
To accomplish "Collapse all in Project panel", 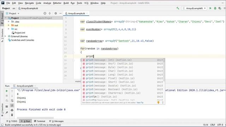I will pos(50,13).
